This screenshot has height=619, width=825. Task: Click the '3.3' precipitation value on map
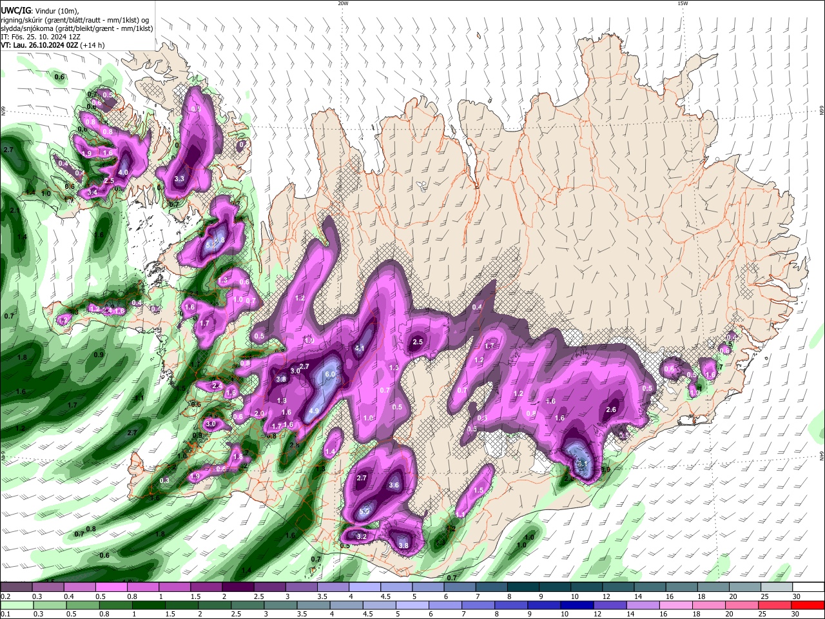click(179, 179)
